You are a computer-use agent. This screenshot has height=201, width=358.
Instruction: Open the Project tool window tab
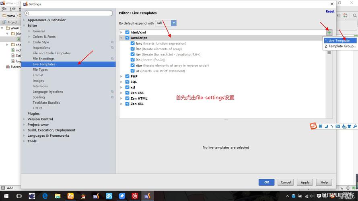click(10, 22)
